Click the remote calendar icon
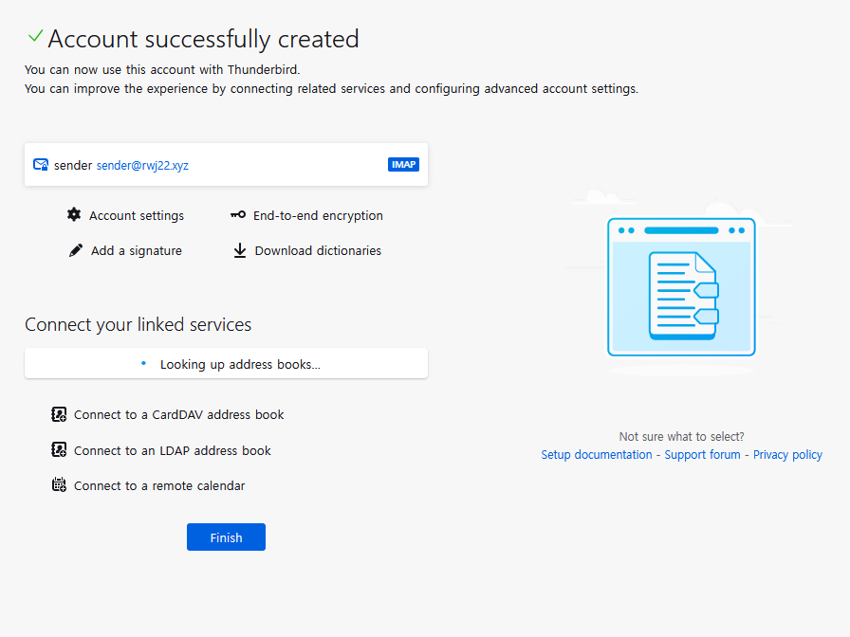The width and height of the screenshot is (850, 637). point(59,484)
